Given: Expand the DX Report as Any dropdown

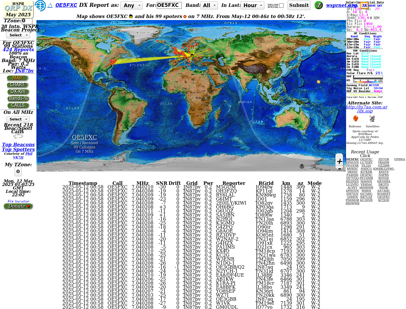Looking at the screenshot, I should click(132, 5).
